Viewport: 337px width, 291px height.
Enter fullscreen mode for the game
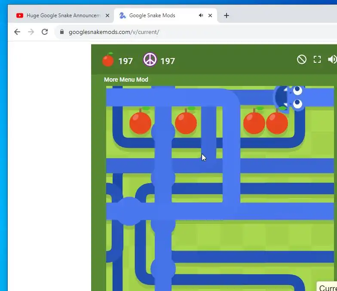click(x=317, y=59)
